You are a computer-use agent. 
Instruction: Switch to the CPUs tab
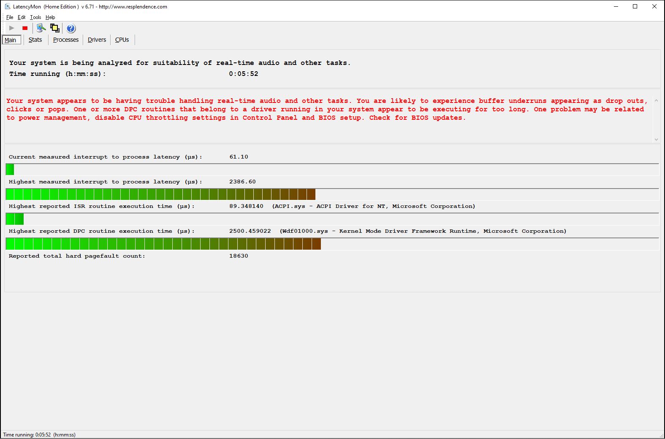(x=122, y=40)
